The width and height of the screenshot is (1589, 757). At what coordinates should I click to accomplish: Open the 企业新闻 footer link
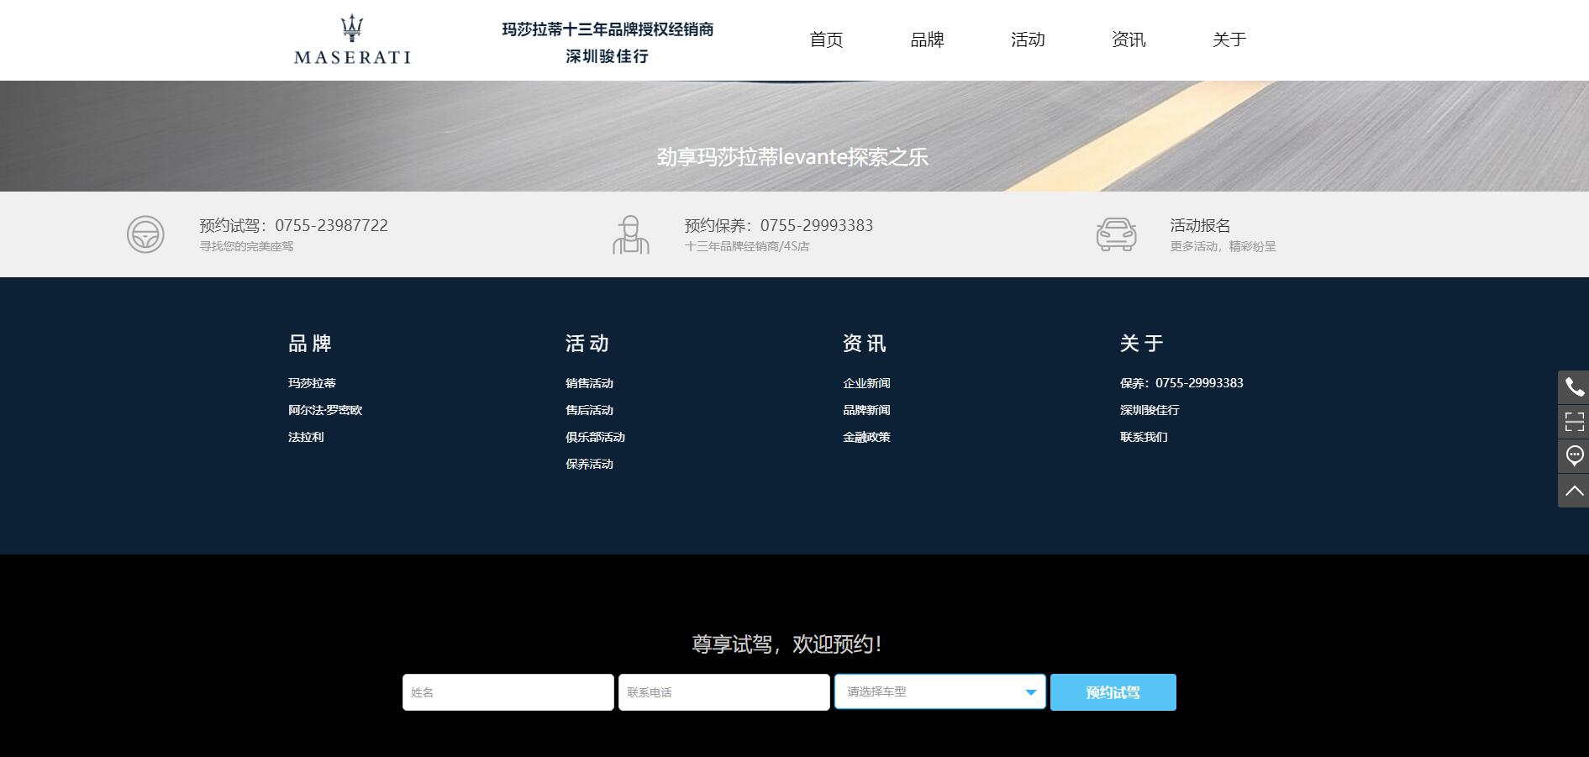[x=866, y=383]
